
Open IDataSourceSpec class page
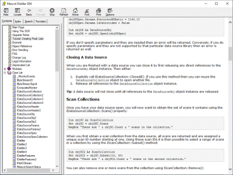(27, 133)
